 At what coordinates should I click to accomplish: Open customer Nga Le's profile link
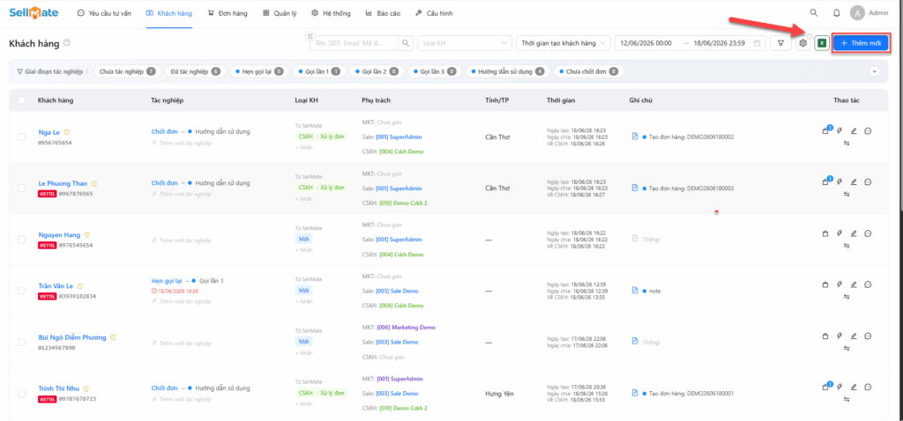point(49,132)
